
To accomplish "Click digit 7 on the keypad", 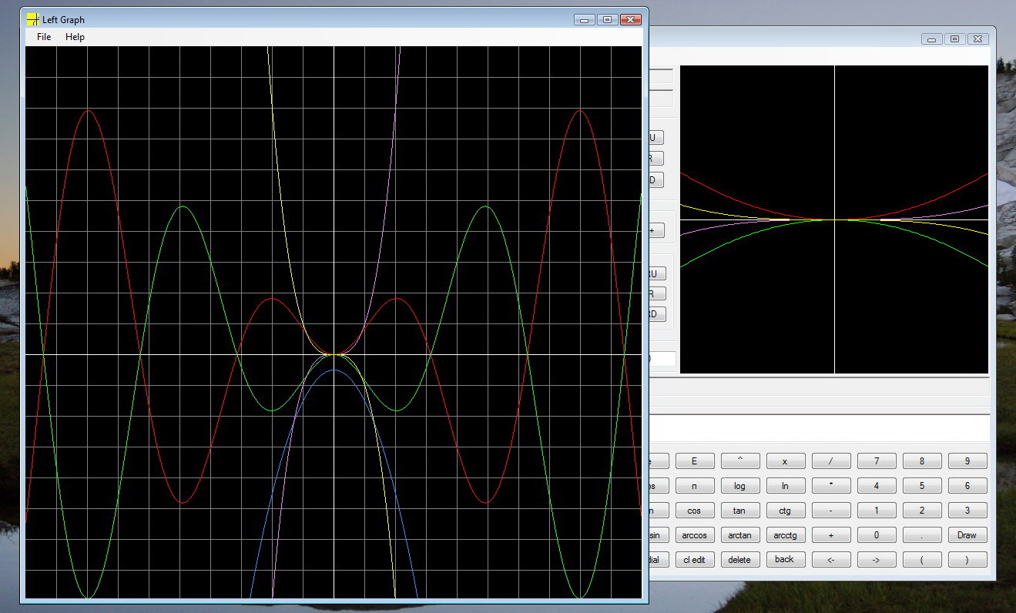I will coord(876,461).
